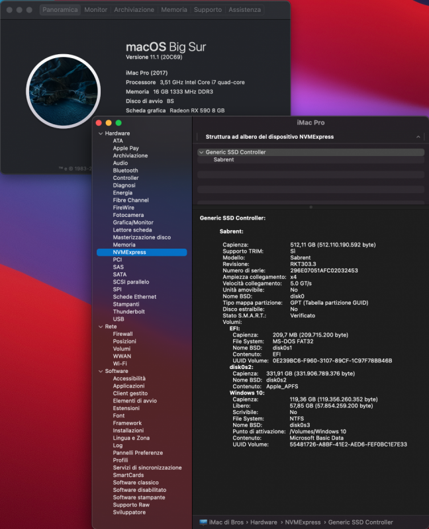Select Lingua e Zona entry
This screenshot has width=429, height=529.
[131, 438]
